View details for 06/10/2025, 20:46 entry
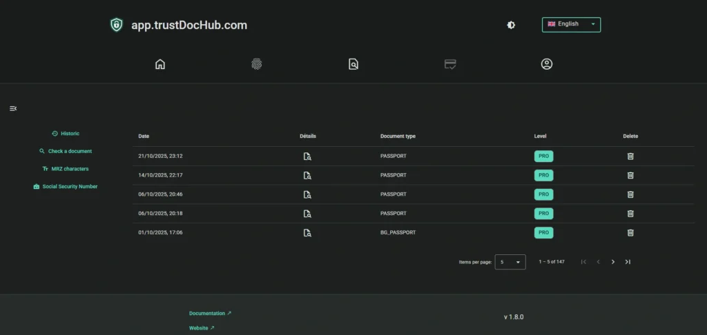This screenshot has height=335, width=707. pos(307,194)
